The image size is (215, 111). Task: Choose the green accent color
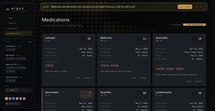pos(21,99)
